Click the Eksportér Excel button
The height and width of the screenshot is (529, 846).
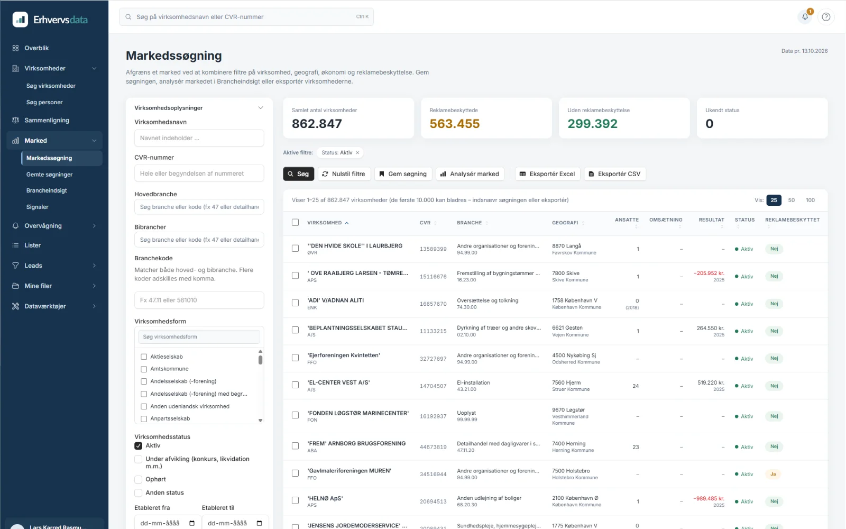tap(547, 174)
